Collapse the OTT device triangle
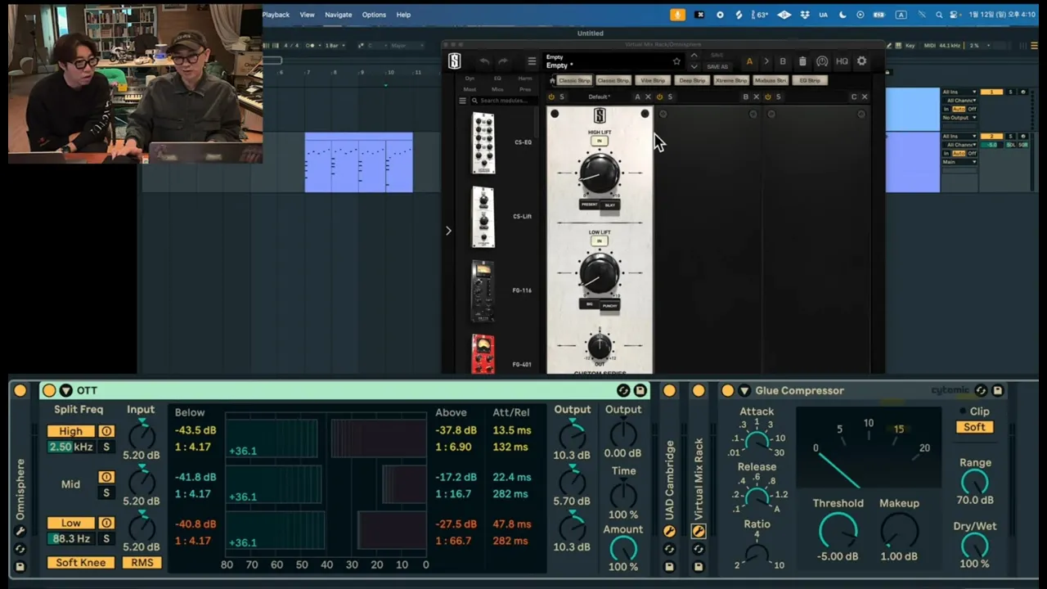 click(65, 391)
